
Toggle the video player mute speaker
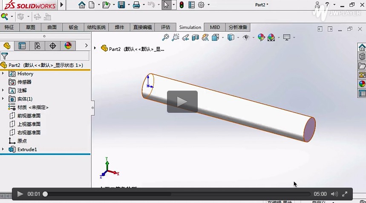tap(334, 194)
